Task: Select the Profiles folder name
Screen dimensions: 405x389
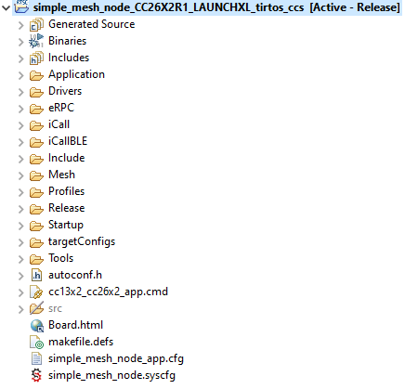Action: tap(67, 191)
